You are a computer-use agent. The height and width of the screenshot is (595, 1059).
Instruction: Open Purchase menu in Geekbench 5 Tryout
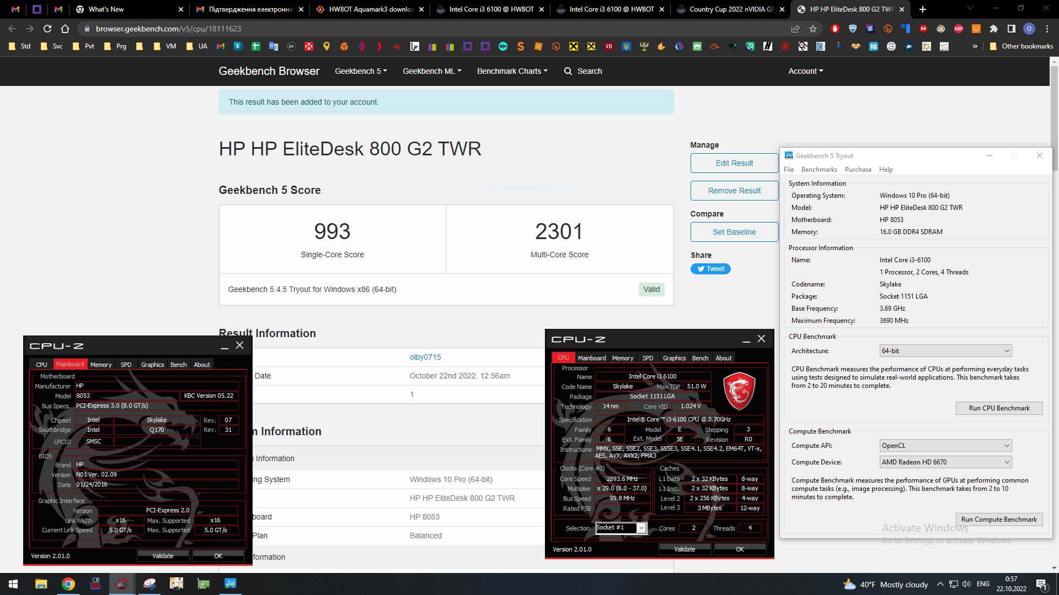858,170
